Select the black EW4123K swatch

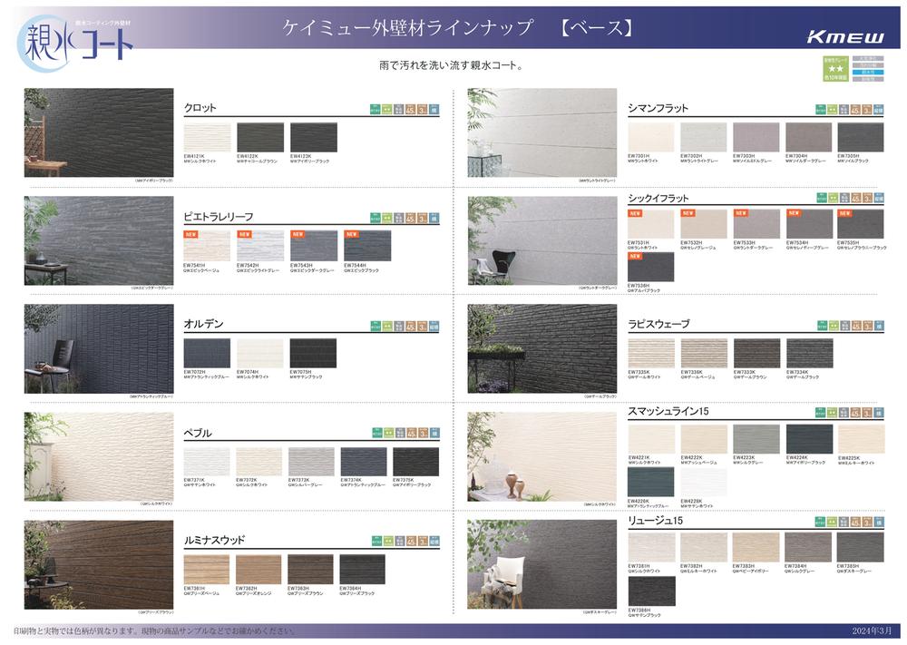314,138
